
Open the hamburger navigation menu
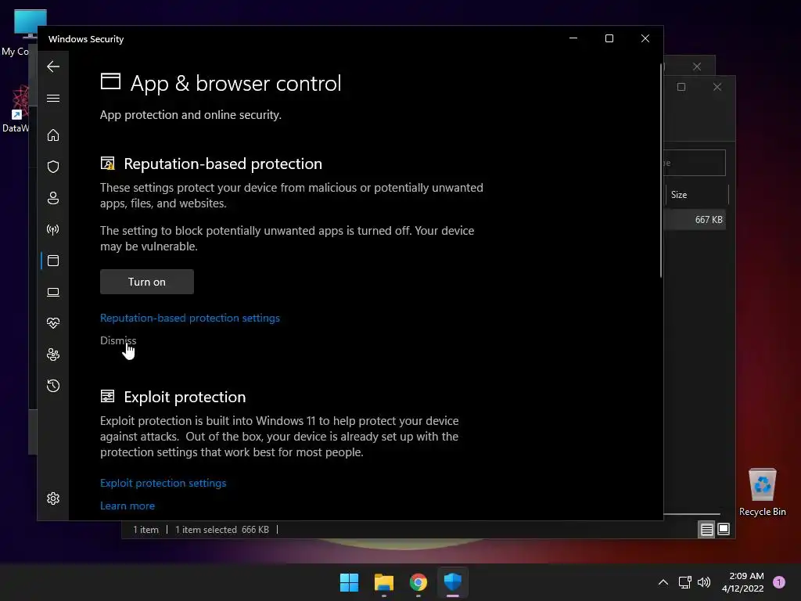pyautogui.click(x=53, y=98)
